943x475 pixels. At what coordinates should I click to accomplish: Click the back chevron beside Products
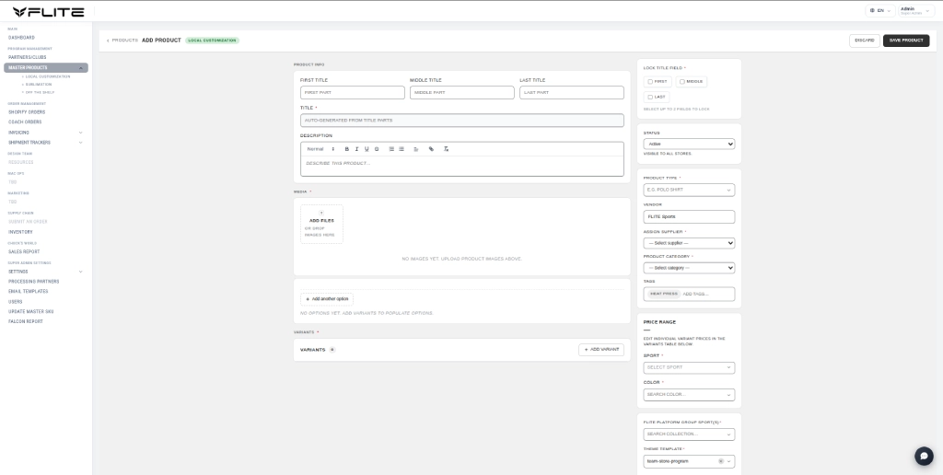click(x=108, y=41)
